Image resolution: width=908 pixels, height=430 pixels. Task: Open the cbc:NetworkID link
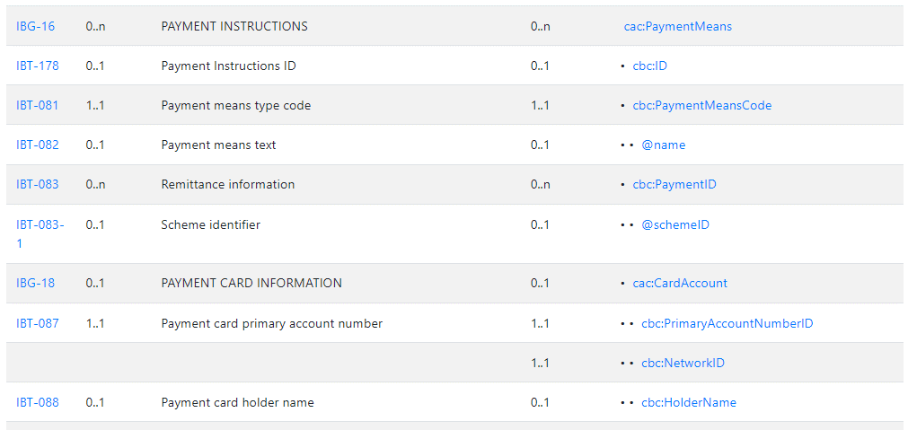[x=683, y=363]
